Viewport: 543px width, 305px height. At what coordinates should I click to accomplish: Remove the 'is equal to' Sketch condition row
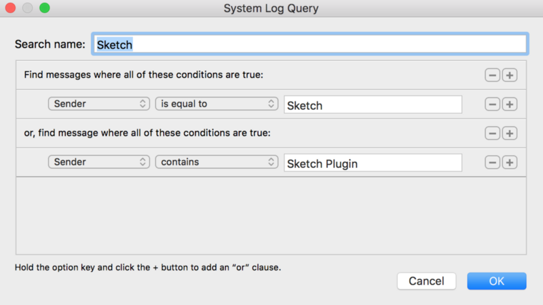492,104
